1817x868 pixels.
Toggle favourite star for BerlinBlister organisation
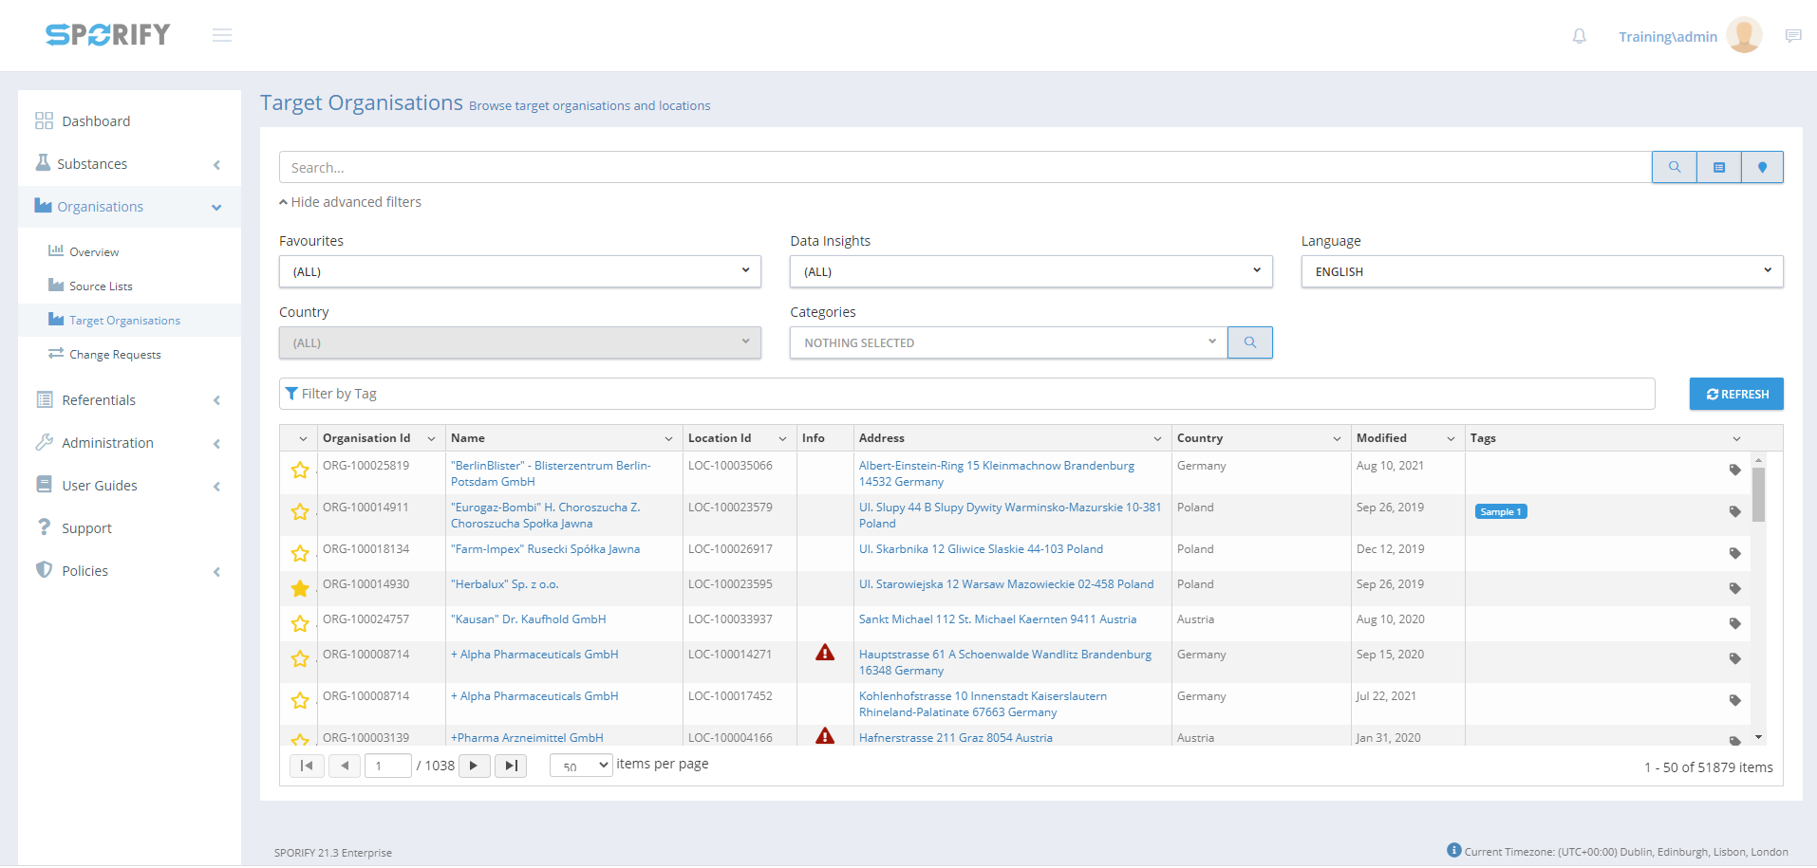pyautogui.click(x=300, y=470)
